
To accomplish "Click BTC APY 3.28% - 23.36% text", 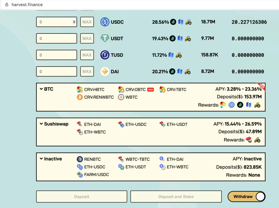I will [238, 89].
